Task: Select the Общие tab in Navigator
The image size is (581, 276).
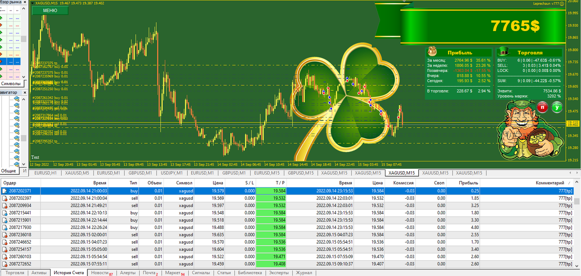Action: click(x=9, y=171)
